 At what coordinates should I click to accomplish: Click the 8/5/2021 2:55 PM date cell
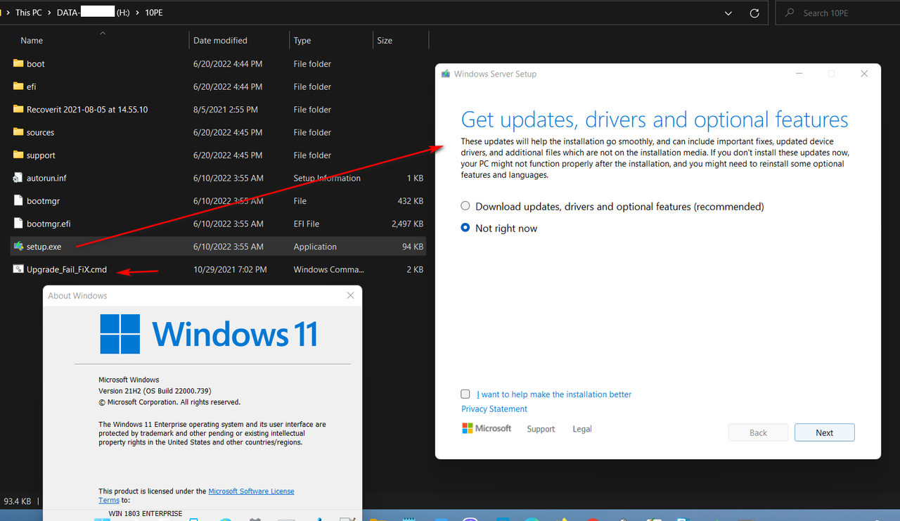(x=225, y=110)
